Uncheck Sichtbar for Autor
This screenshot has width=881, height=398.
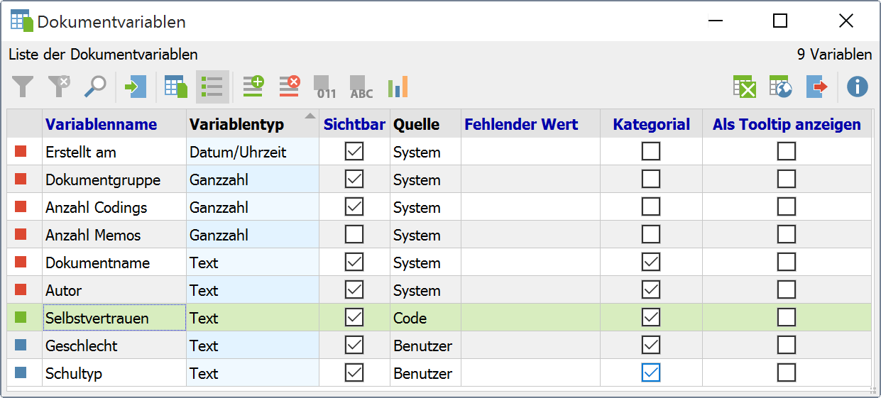pos(354,289)
